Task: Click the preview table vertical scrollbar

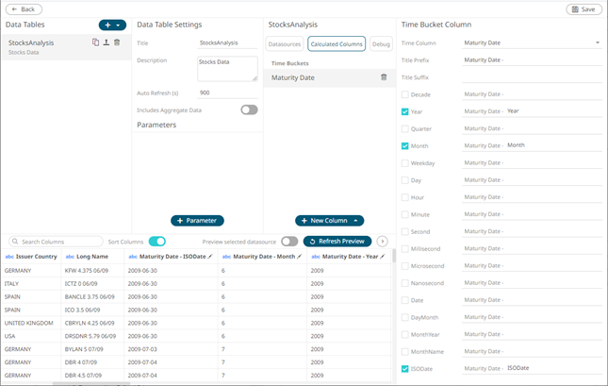Action: click(x=394, y=256)
